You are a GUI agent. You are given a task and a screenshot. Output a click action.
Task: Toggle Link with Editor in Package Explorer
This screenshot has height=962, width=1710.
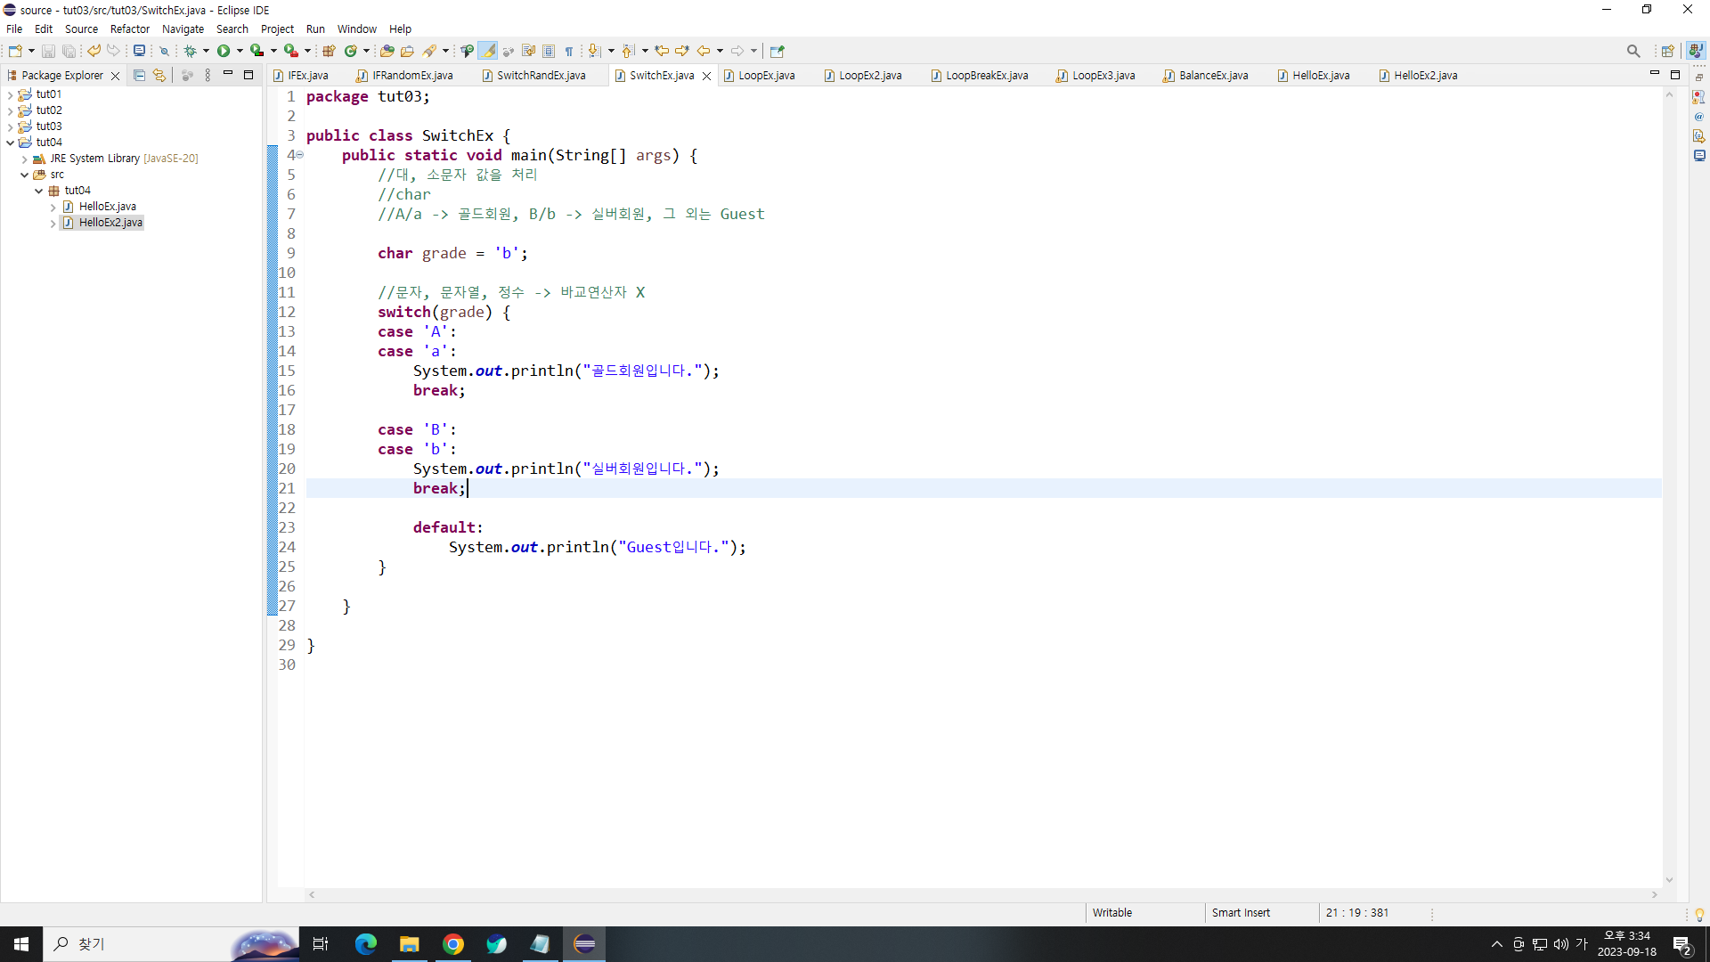click(x=159, y=76)
